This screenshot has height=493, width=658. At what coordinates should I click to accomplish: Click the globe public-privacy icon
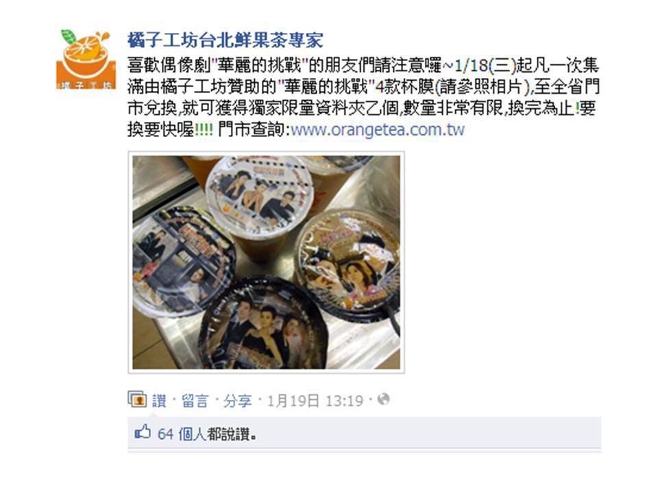(384, 399)
